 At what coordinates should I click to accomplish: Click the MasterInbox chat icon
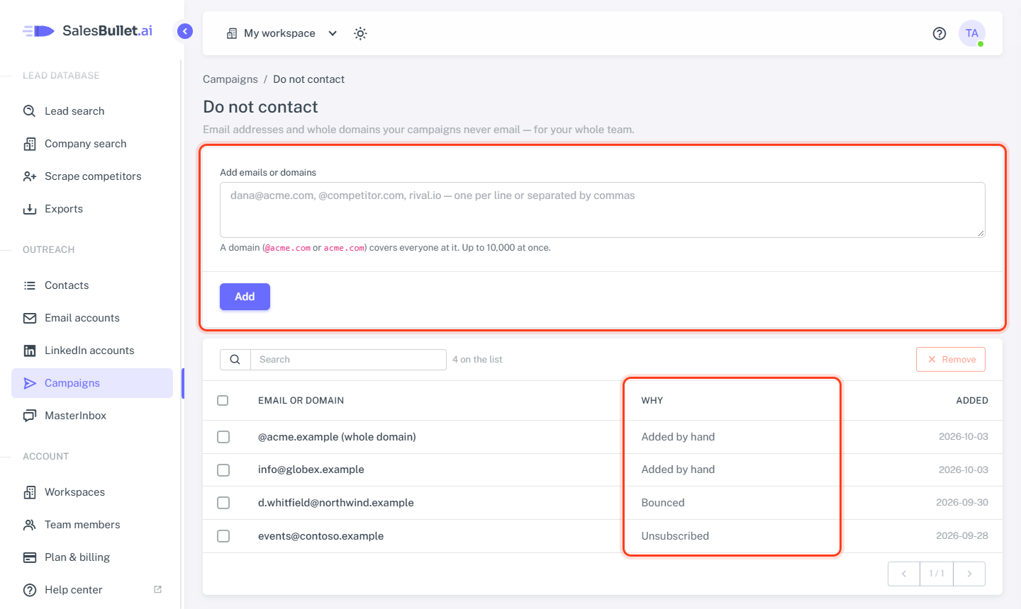(30, 416)
